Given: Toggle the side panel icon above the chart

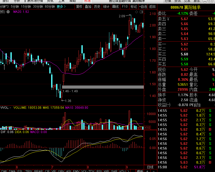Looking at the screenshot, I should [x=141, y=12].
